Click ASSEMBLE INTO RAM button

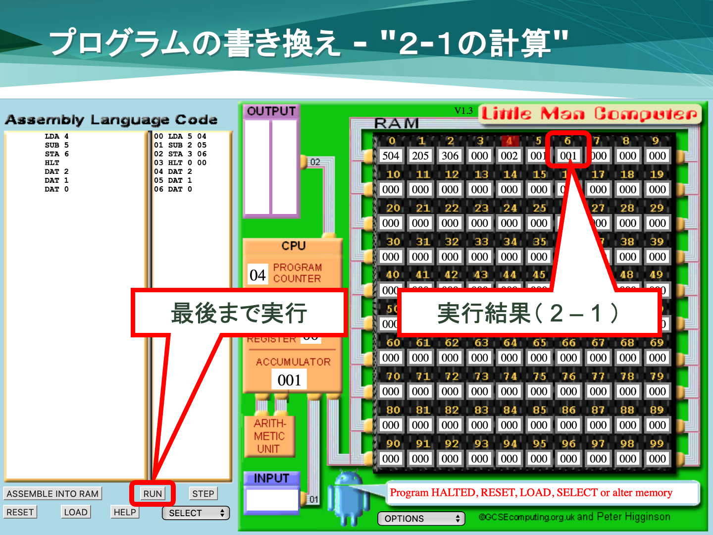click(x=52, y=494)
